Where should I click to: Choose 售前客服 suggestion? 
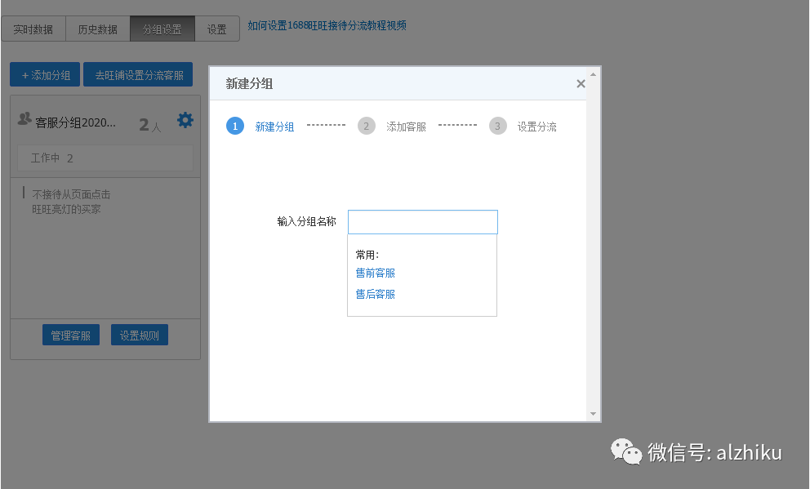(376, 273)
